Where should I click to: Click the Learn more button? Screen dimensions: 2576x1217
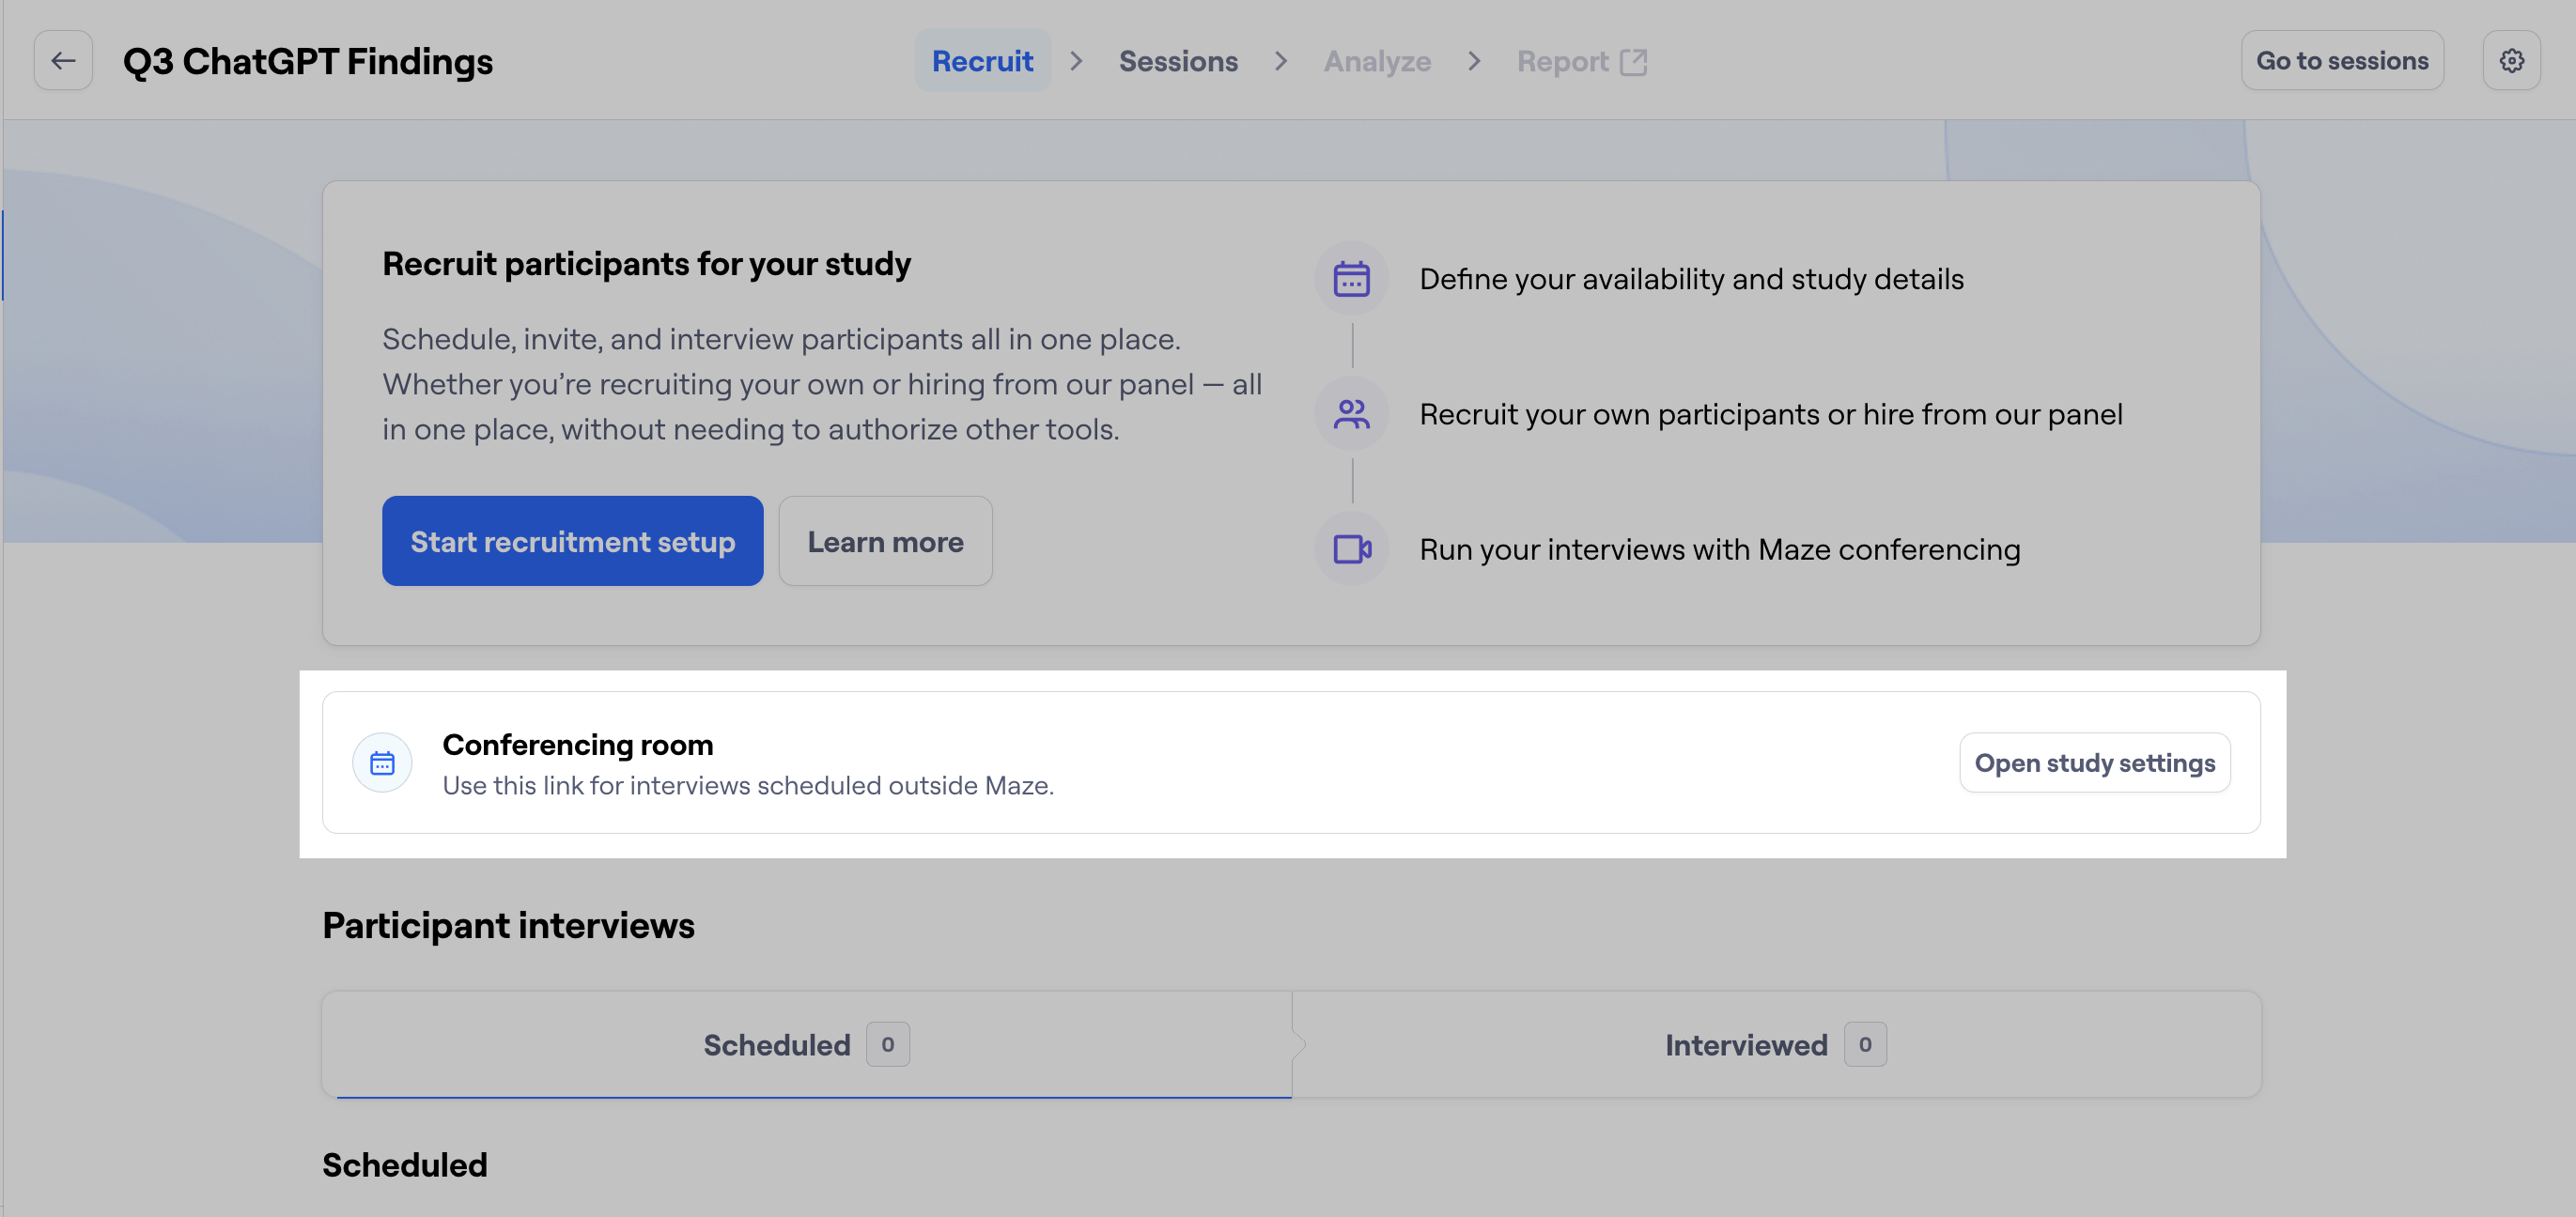point(885,542)
